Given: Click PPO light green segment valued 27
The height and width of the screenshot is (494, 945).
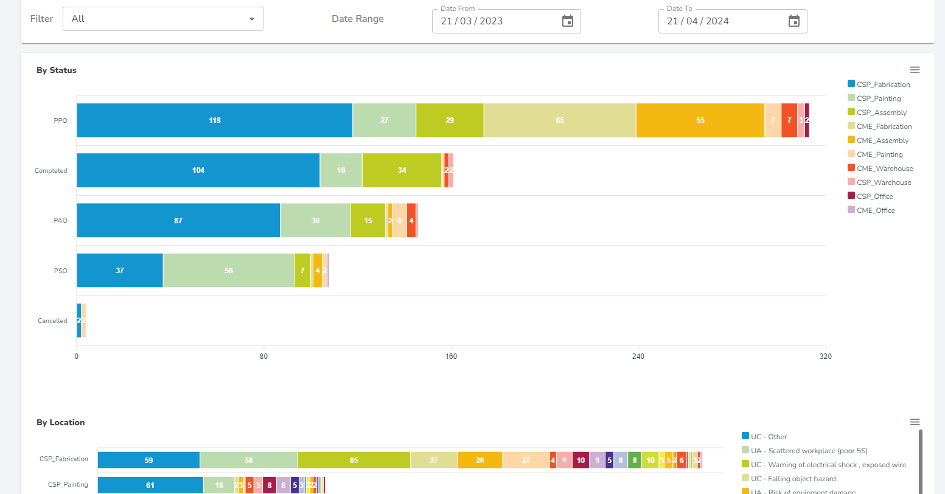Looking at the screenshot, I should (385, 120).
